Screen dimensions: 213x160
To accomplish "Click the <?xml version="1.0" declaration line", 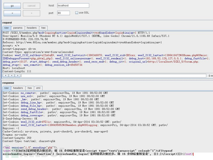I will pos(30,148).
